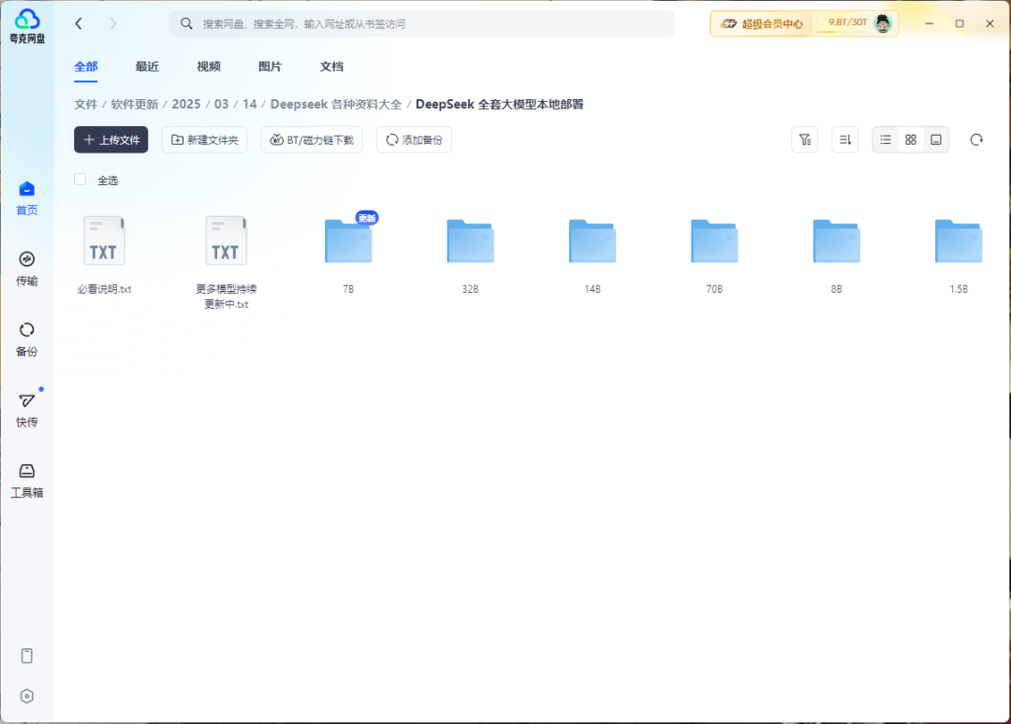
Task: Switch to large preview view
Action: [x=936, y=139]
